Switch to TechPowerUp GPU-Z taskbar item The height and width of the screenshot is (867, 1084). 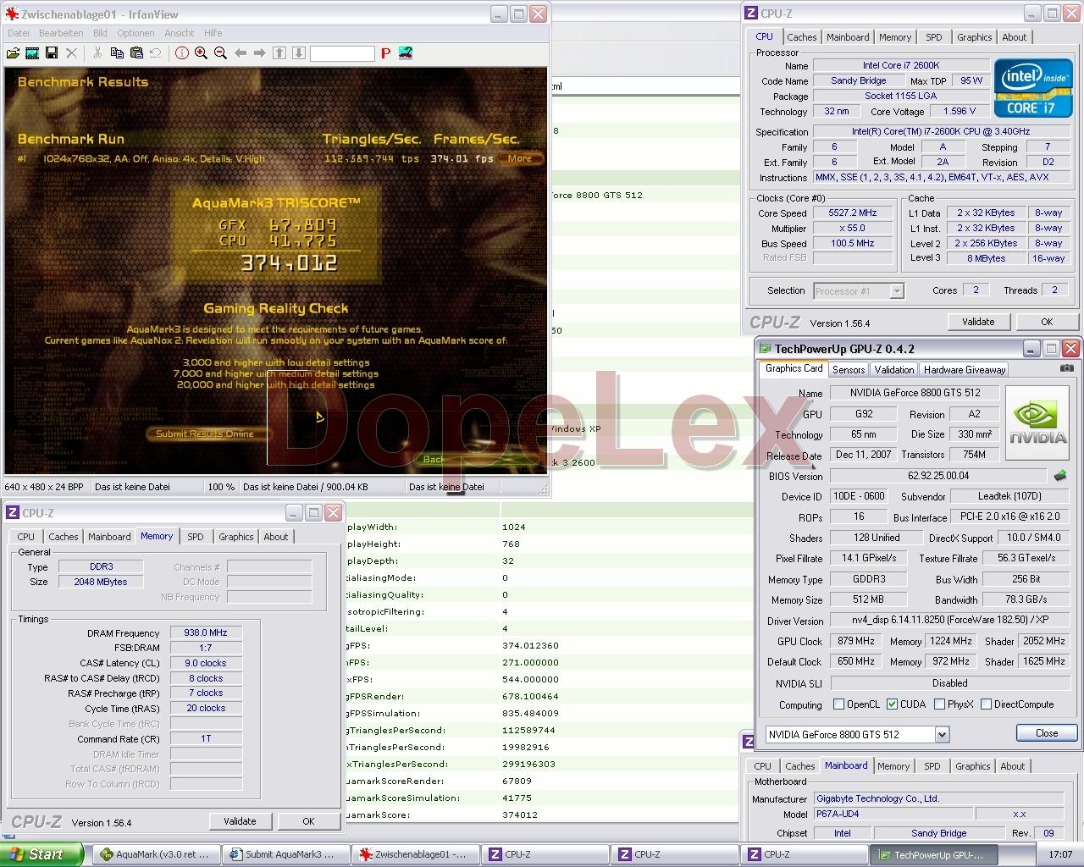tap(933, 854)
